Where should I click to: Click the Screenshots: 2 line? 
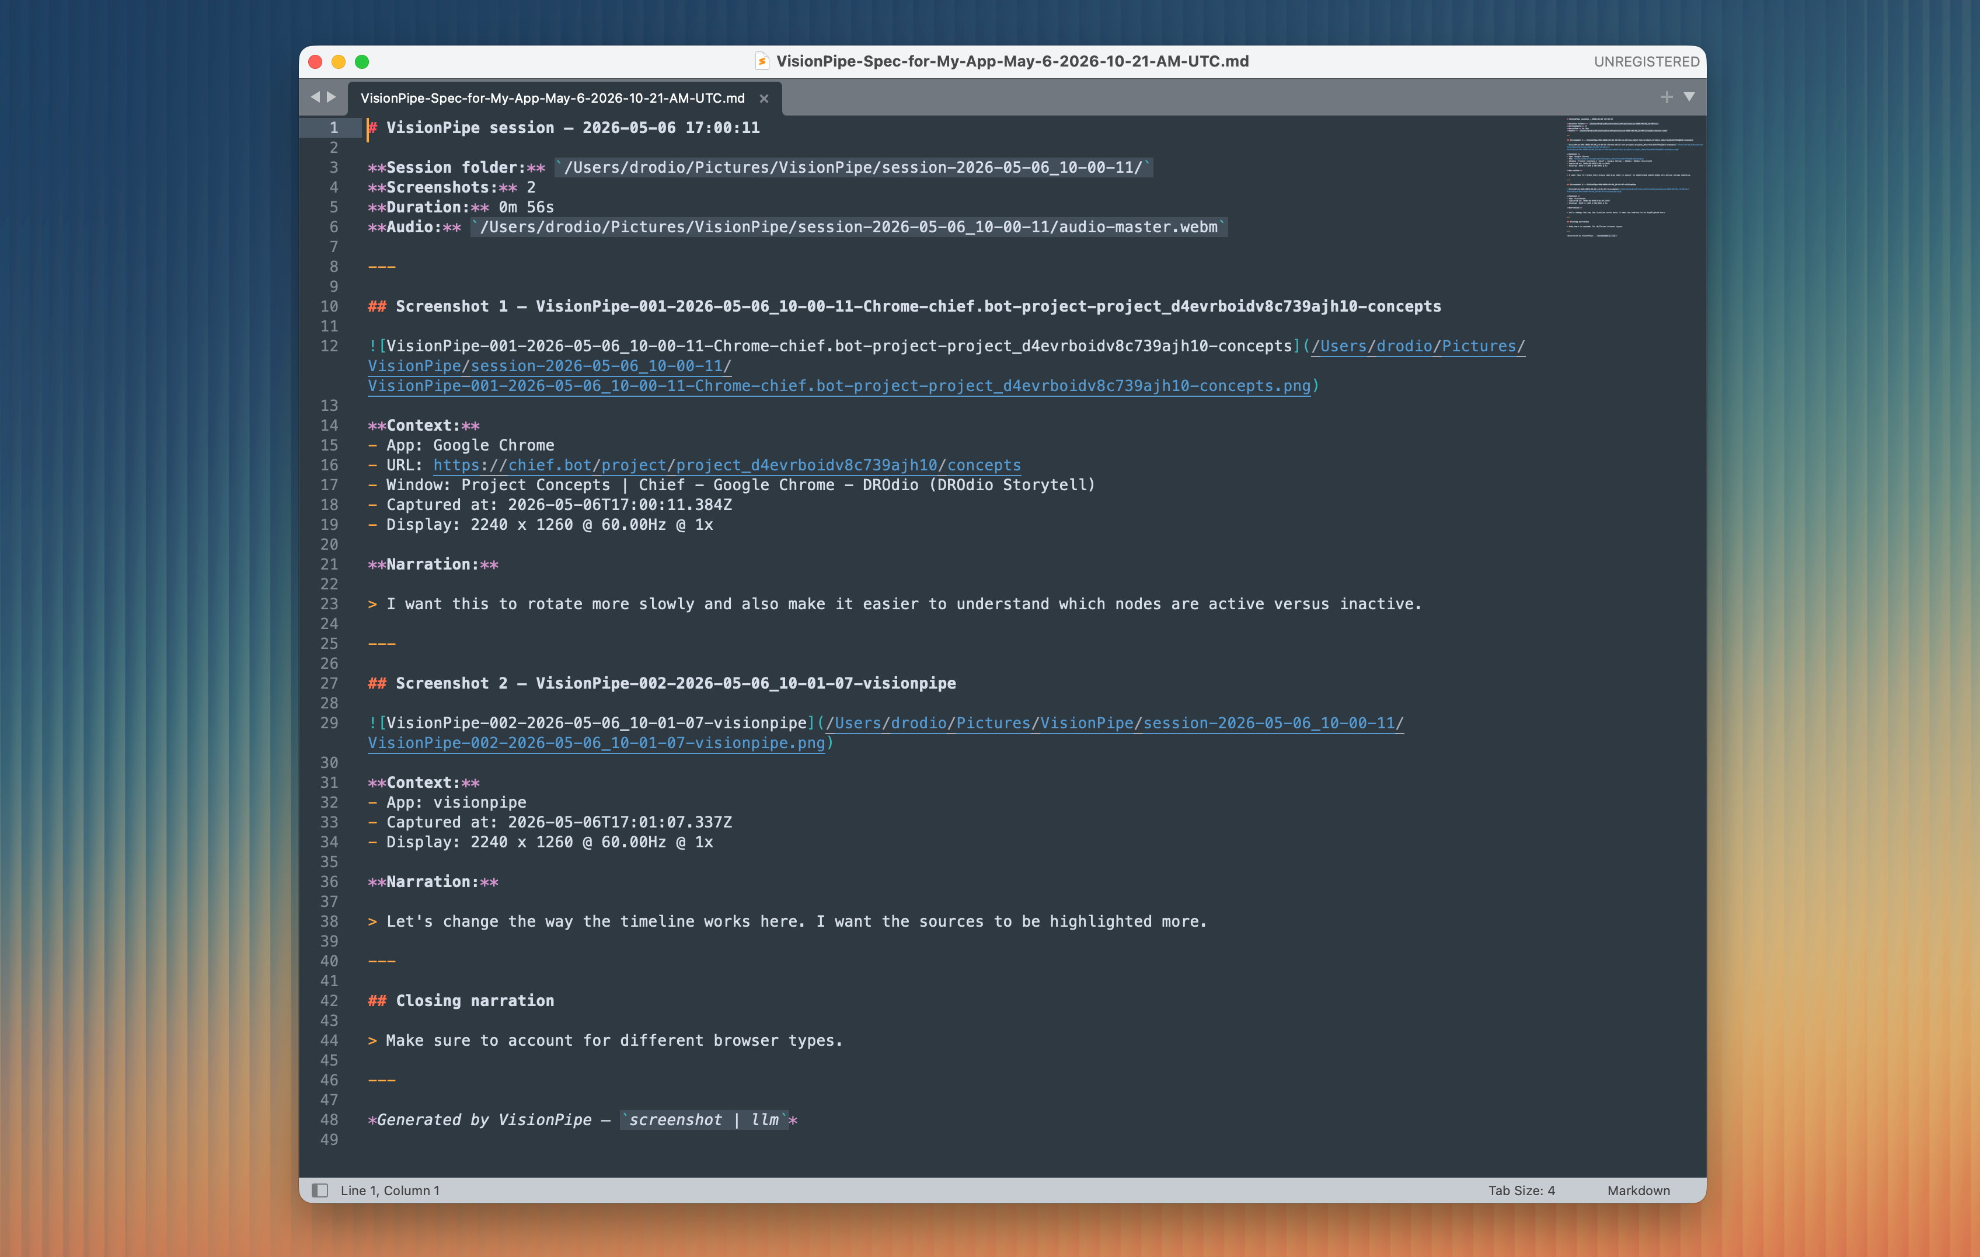[451, 187]
